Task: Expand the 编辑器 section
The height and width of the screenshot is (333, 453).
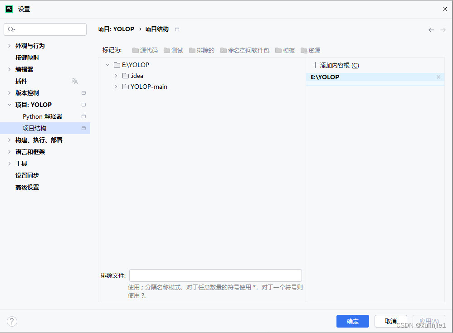Action: (x=9, y=69)
